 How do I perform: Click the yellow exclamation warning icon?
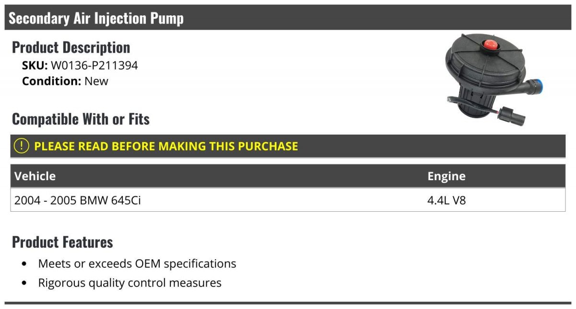point(22,146)
